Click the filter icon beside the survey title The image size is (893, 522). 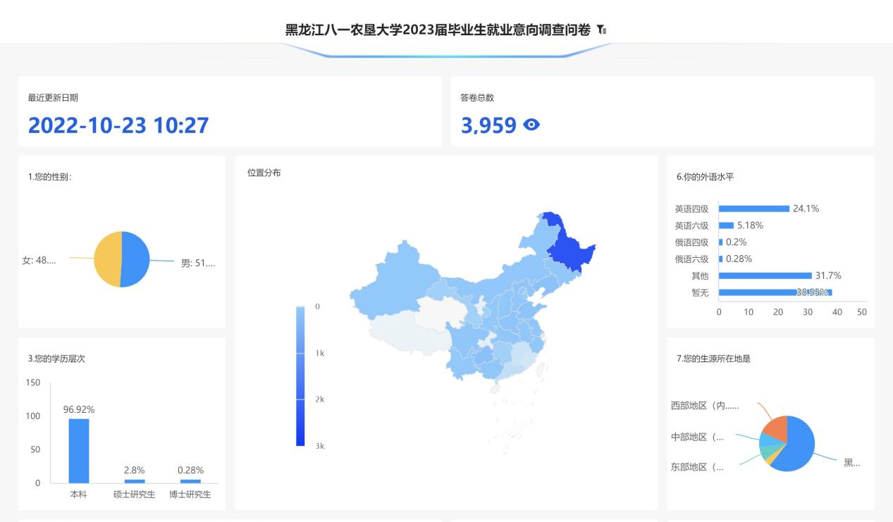[x=601, y=30]
